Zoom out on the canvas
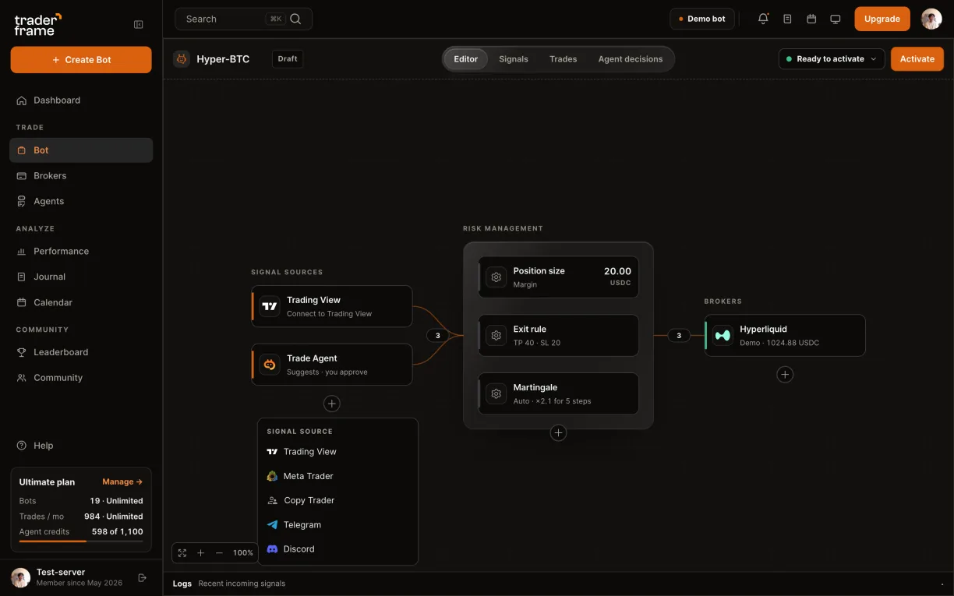 click(x=219, y=553)
